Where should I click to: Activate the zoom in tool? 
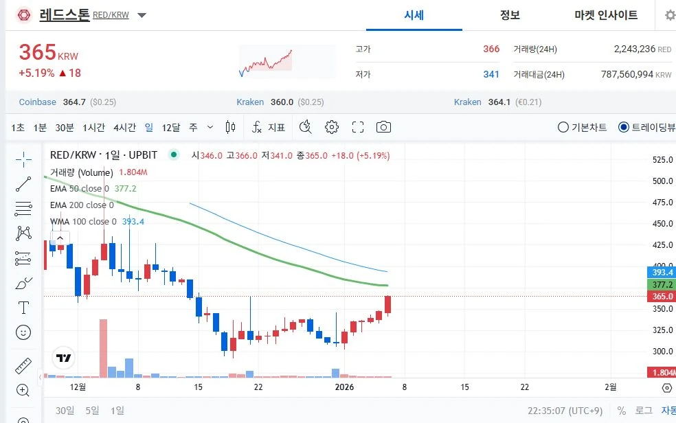tap(23, 390)
